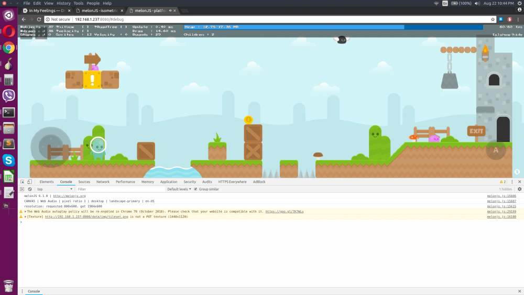The image size is (524, 295).
Task: Click the virtual joystick in the game
Action: tap(51, 147)
